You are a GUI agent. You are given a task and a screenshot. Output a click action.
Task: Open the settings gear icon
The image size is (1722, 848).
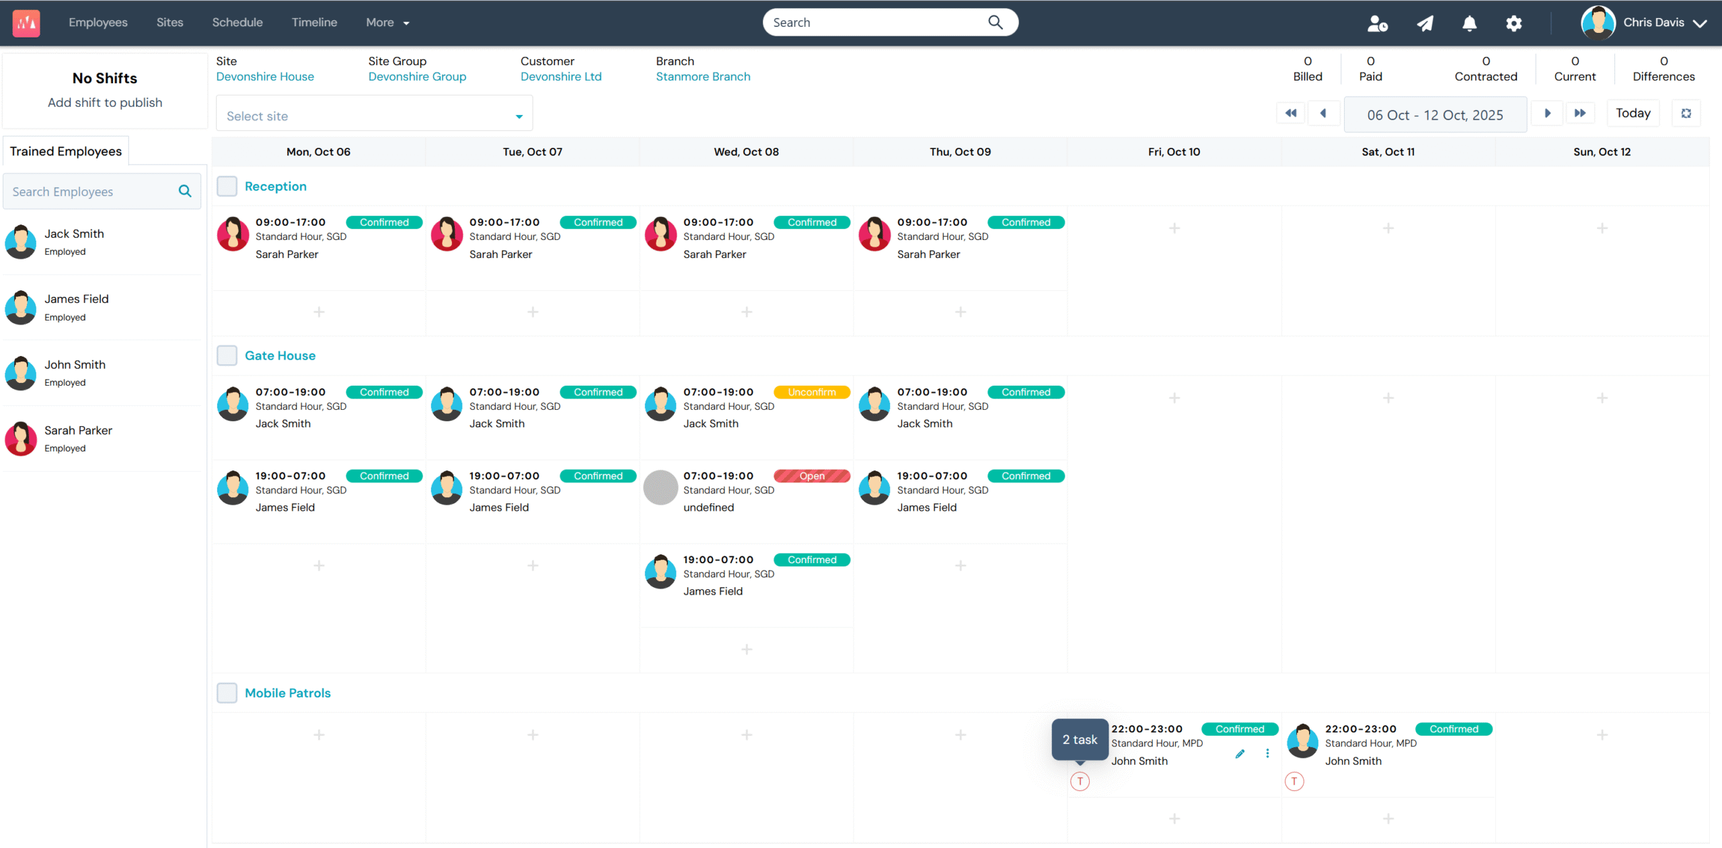click(x=1513, y=23)
